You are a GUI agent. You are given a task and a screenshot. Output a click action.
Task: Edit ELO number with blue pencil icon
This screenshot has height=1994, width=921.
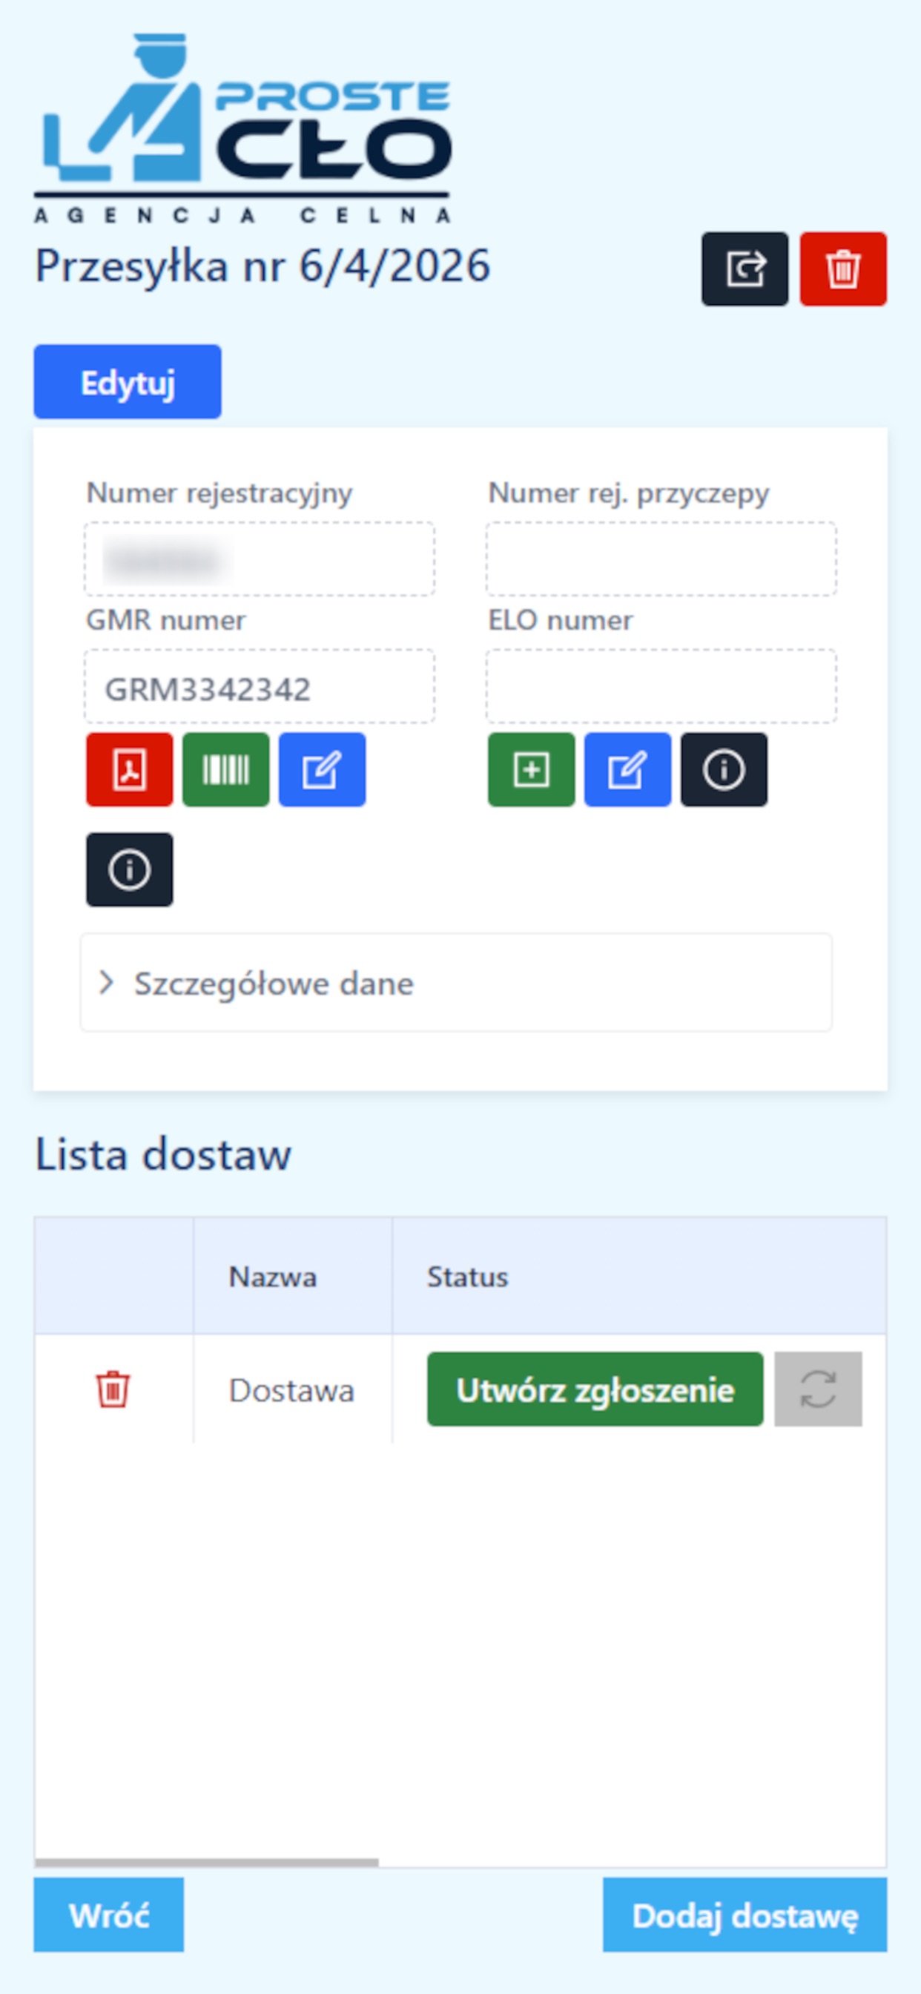click(x=627, y=769)
